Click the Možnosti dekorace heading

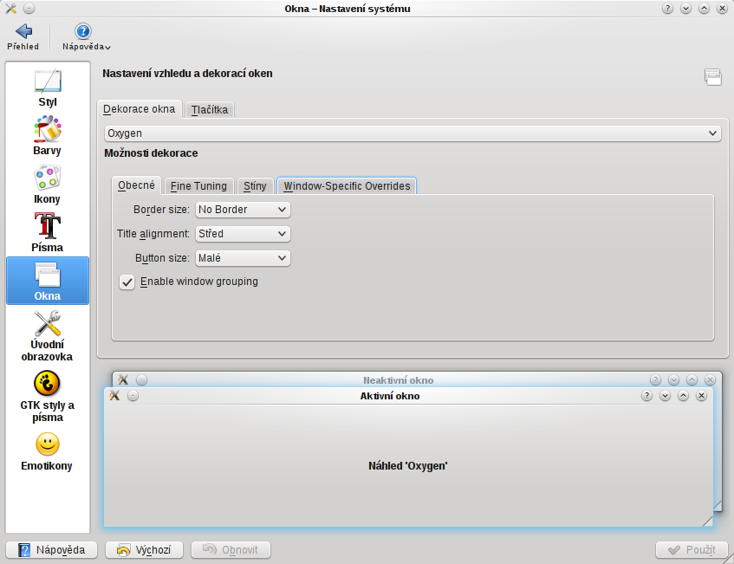(151, 153)
